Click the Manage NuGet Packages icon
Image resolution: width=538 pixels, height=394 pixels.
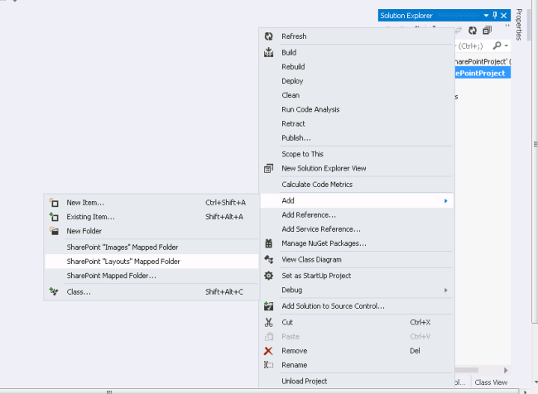click(x=269, y=243)
